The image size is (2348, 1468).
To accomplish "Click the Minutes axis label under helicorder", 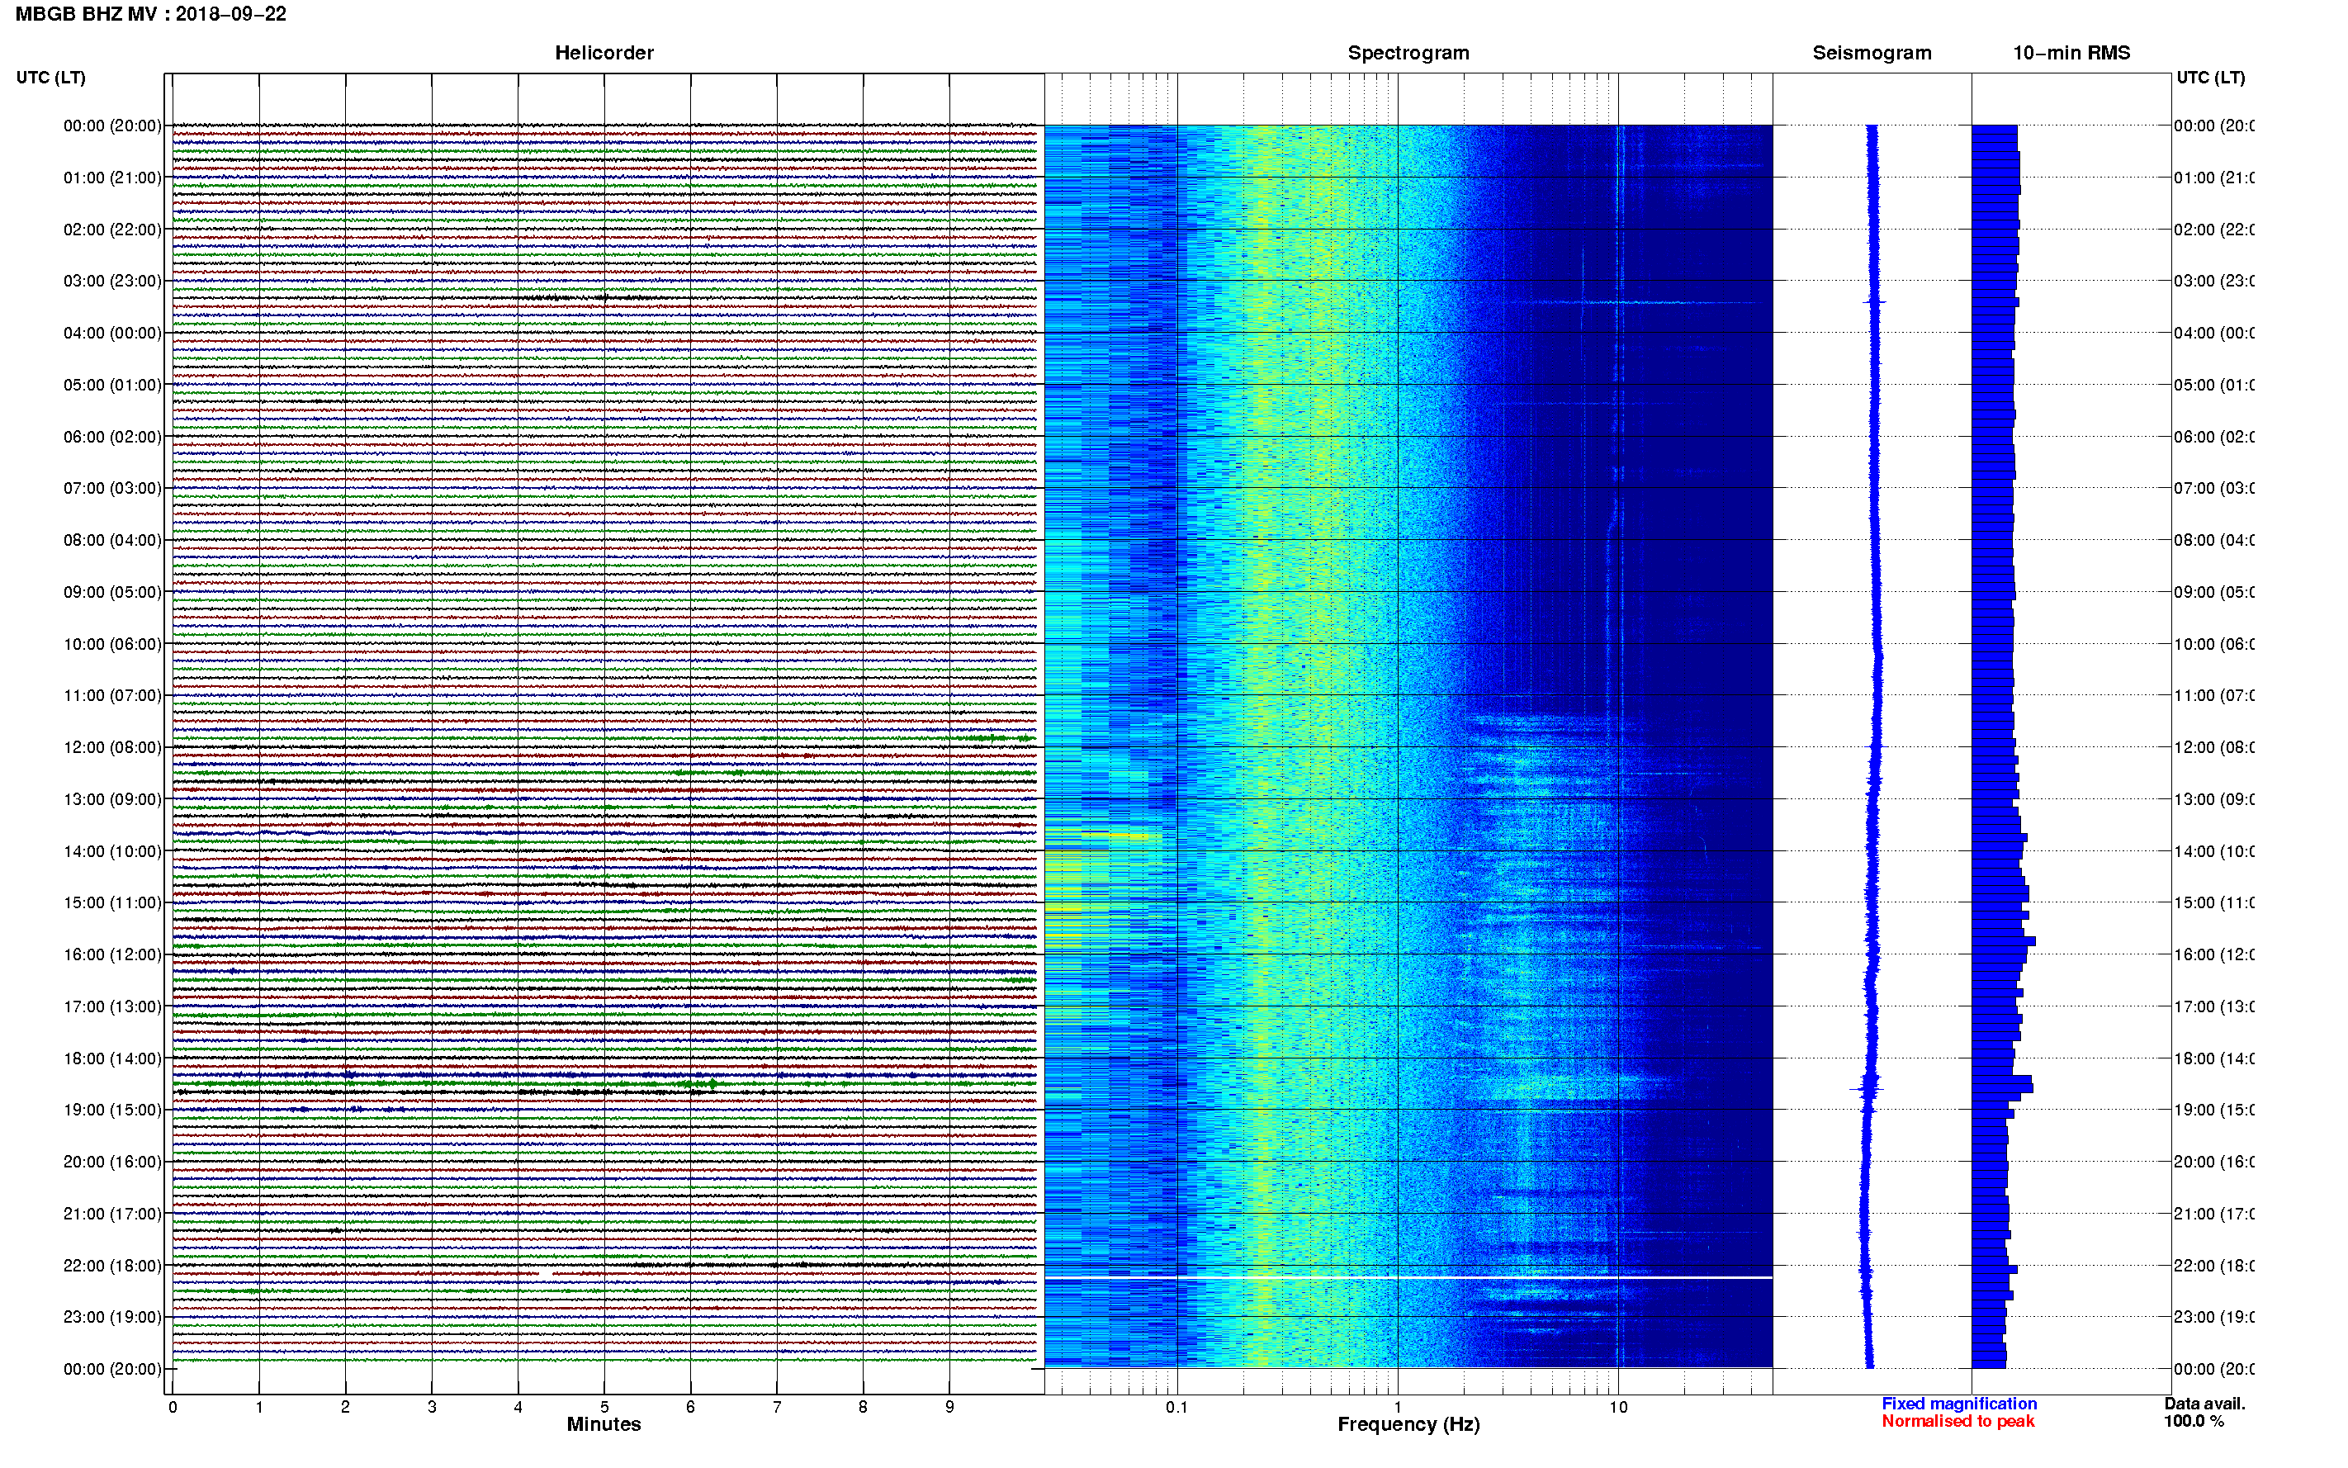I will click(604, 1424).
